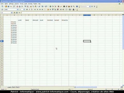Open the Format menu
The image size is (124, 93).
point(22,4)
